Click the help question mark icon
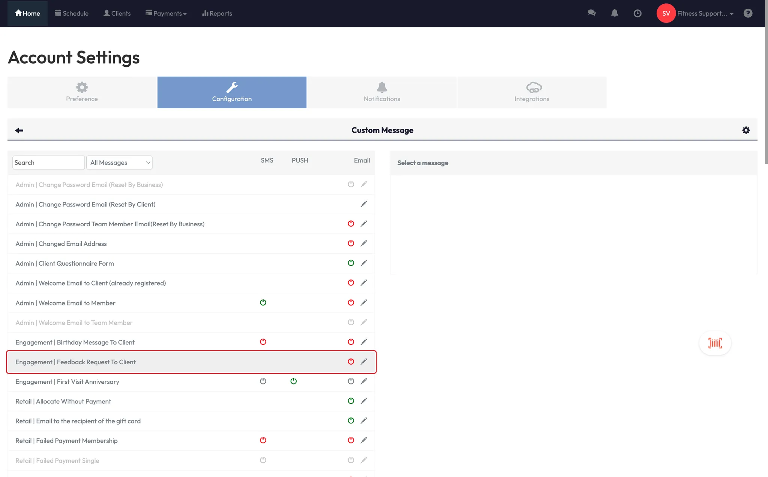The height and width of the screenshot is (477, 768). [x=748, y=13]
